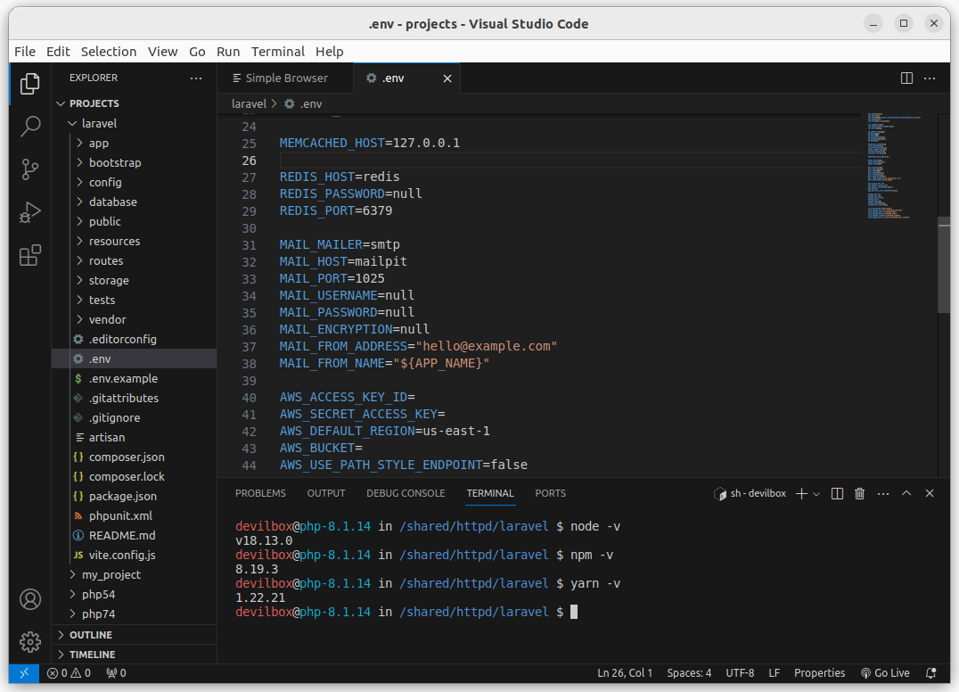Split the editor right
This screenshot has width=959, height=692.
(906, 78)
